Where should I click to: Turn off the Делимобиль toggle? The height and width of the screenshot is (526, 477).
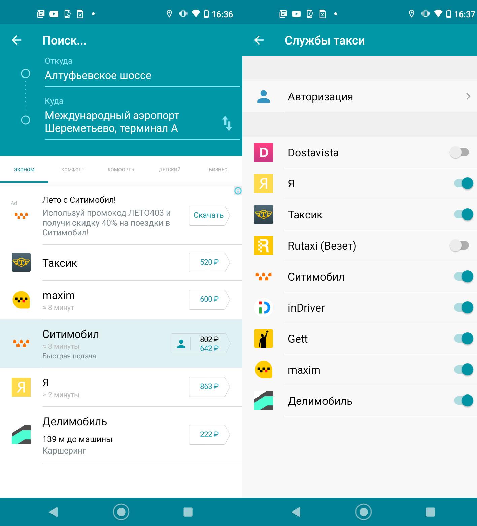pyautogui.click(x=464, y=401)
